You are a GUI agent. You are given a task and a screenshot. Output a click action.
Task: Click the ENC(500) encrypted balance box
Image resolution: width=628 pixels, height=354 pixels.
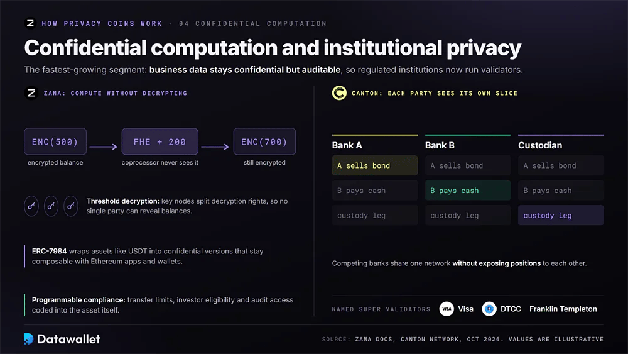pos(55,141)
